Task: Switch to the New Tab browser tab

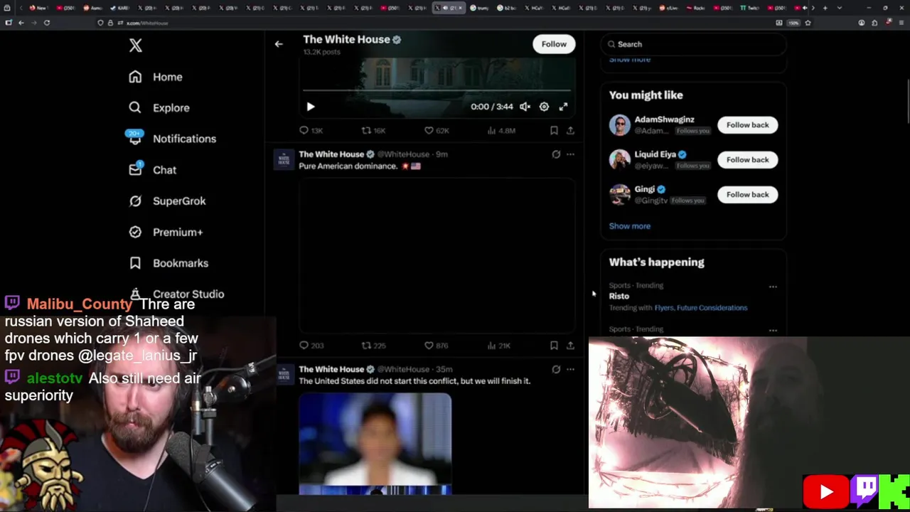Action: coord(38,8)
